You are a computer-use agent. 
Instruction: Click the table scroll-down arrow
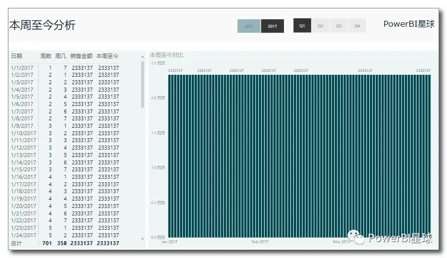pos(143,239)
